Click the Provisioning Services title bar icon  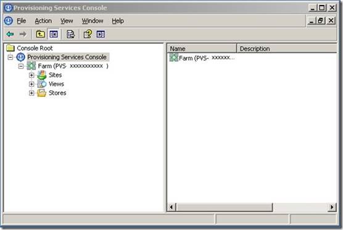(x=8, y=8)
